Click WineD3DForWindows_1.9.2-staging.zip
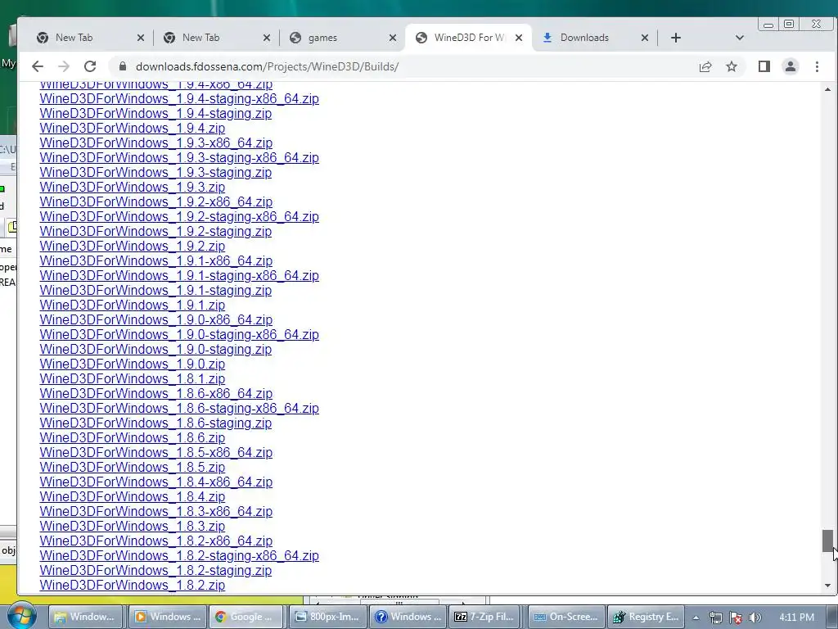 coord(155,232)
